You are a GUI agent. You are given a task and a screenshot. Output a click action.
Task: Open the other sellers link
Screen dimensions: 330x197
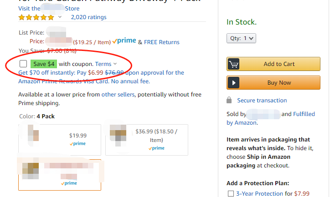click(x=118, y=95)
